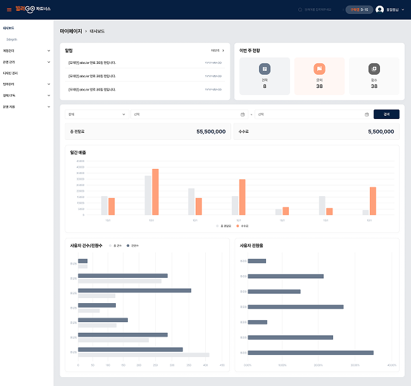
Task: Click the 마이페이지 breadcrumb
Action: [71, 31]
